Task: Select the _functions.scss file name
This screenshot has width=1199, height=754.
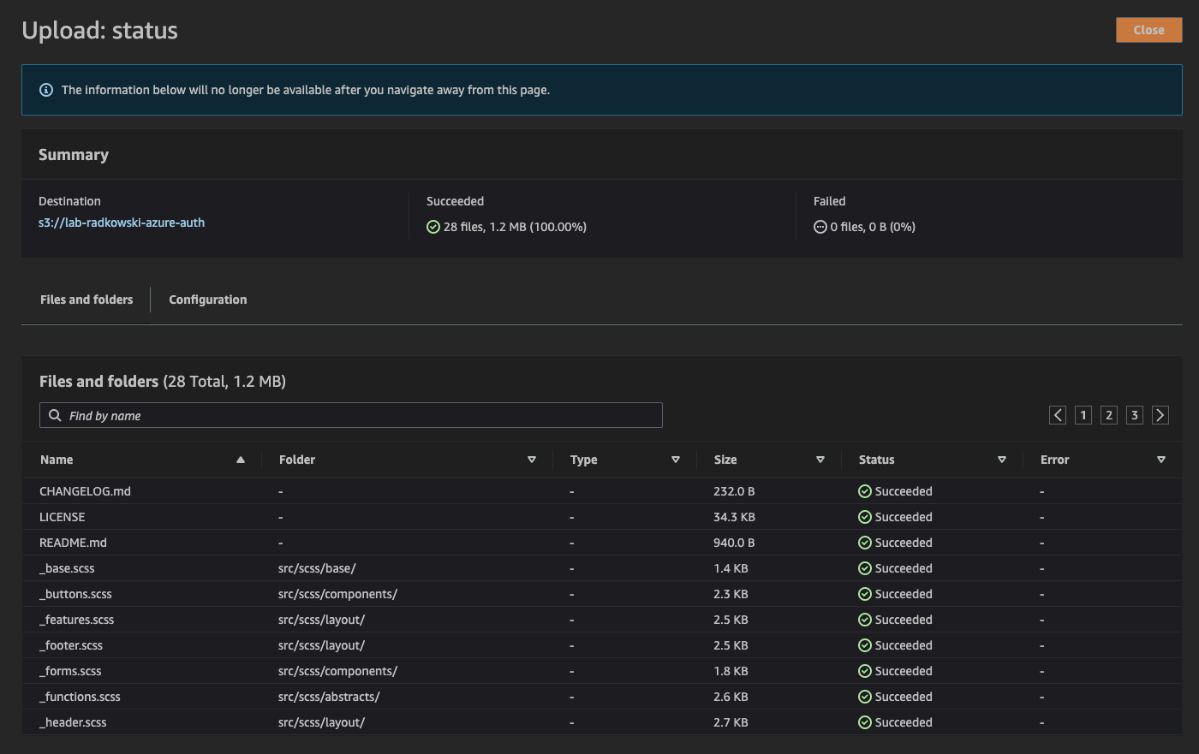Action: pyautogui.click(x=80, y=697)
